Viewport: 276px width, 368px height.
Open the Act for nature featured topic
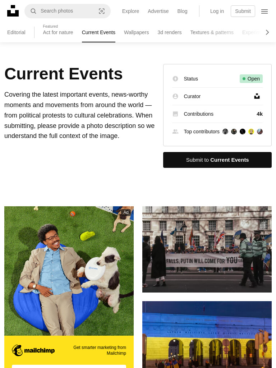click(58, 32)
